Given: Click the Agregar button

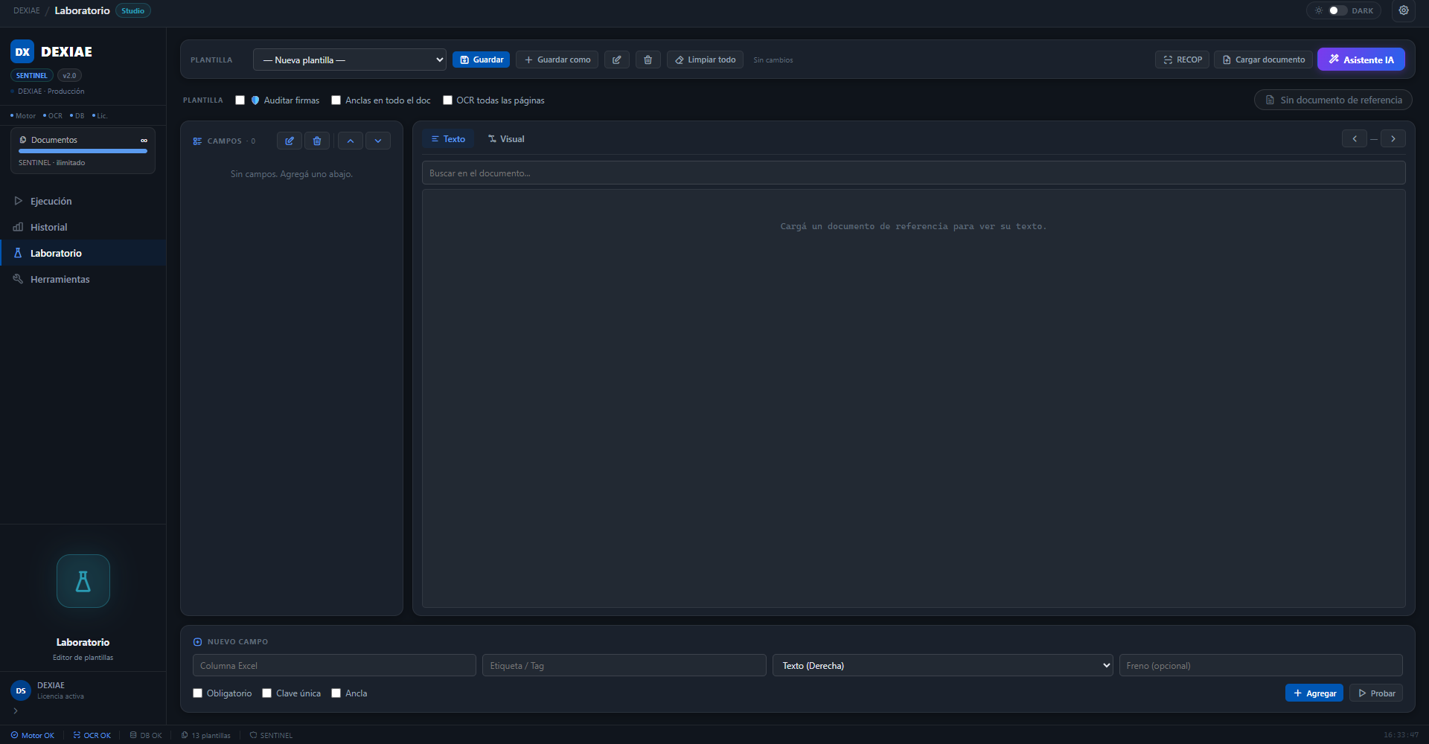Looking at the screenshot, I should coord(1314,693).
